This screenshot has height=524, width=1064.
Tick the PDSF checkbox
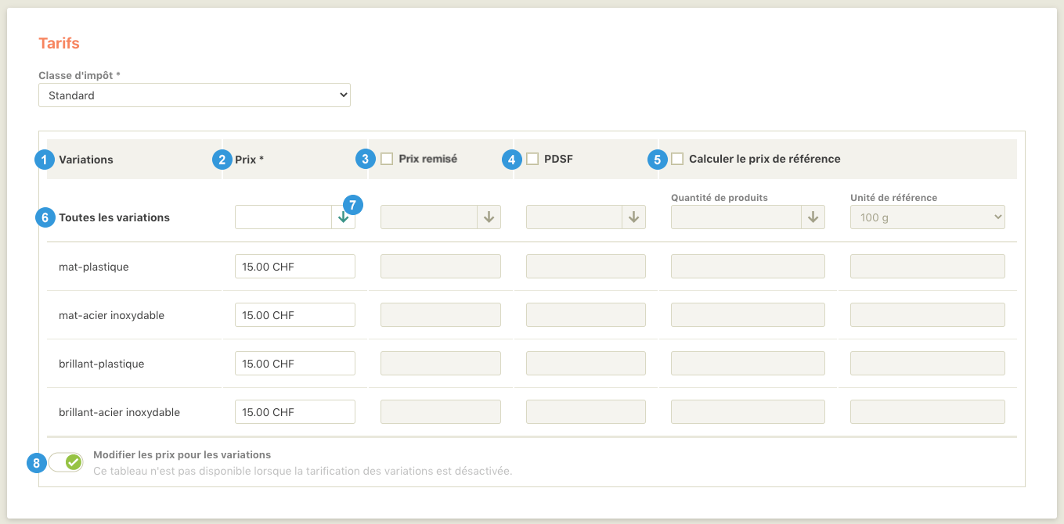pos(532,159)
